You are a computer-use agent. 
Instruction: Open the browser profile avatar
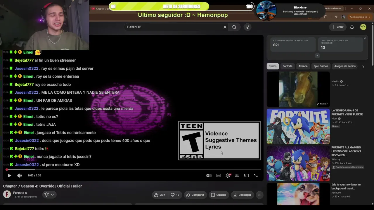point(343,17)
